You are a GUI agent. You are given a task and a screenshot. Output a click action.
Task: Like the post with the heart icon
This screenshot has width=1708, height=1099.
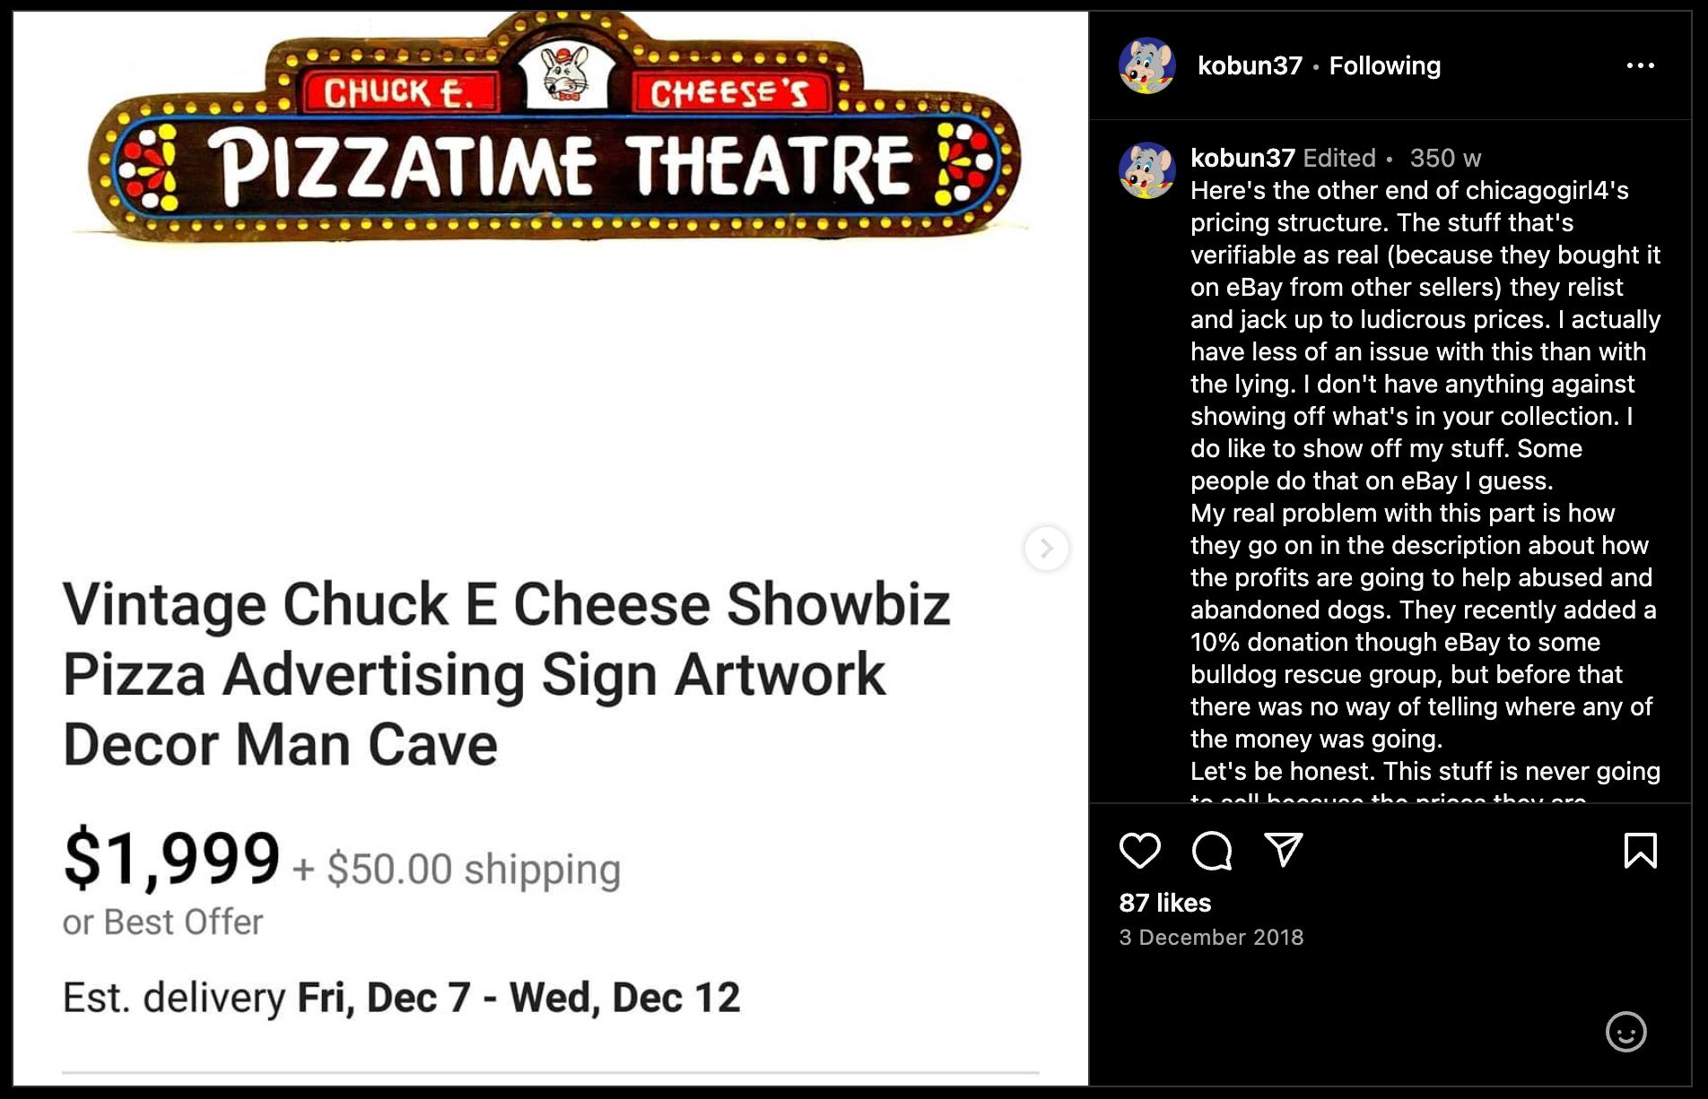coord(1139,850)
